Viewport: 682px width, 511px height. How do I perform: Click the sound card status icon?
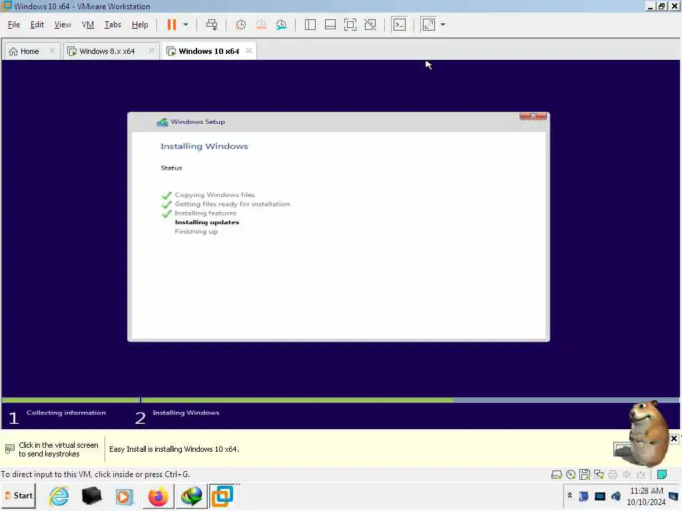click(627, 474)
